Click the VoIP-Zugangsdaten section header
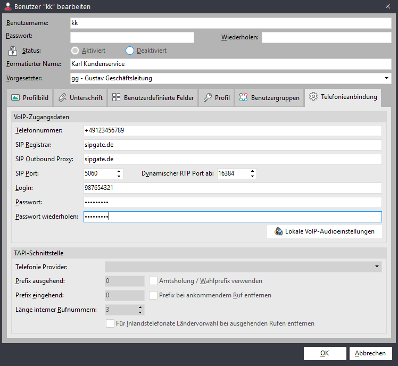 [199, 117]
